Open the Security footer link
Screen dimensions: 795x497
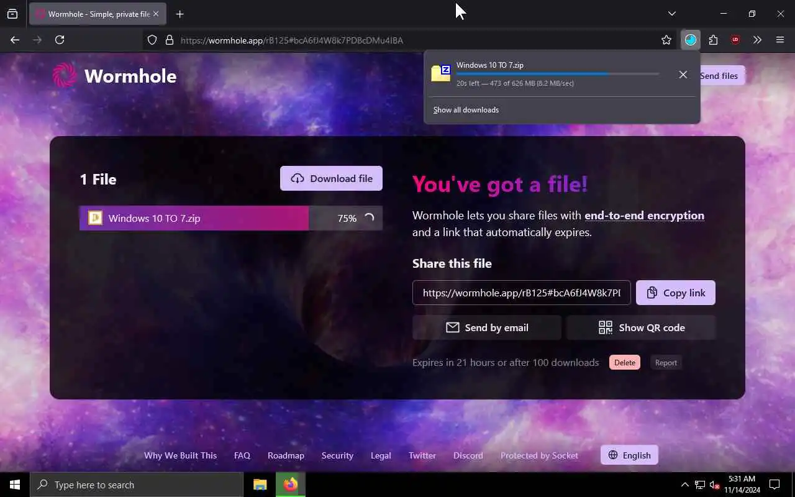(337, 455)
